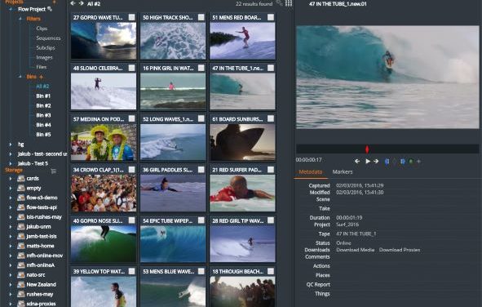The height and width of the screenshot is (307, 482).
Task: Click the green marker icon
Action: point(411,161)
